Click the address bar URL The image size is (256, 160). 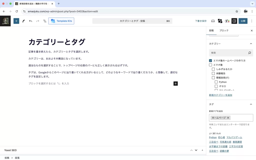tap(63, 11)
